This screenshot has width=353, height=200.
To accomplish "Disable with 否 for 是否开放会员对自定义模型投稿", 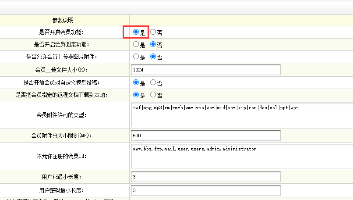I will click(153, 82).
